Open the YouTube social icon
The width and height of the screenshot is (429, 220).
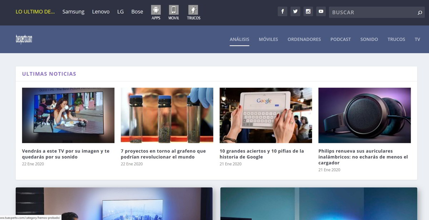321,11
